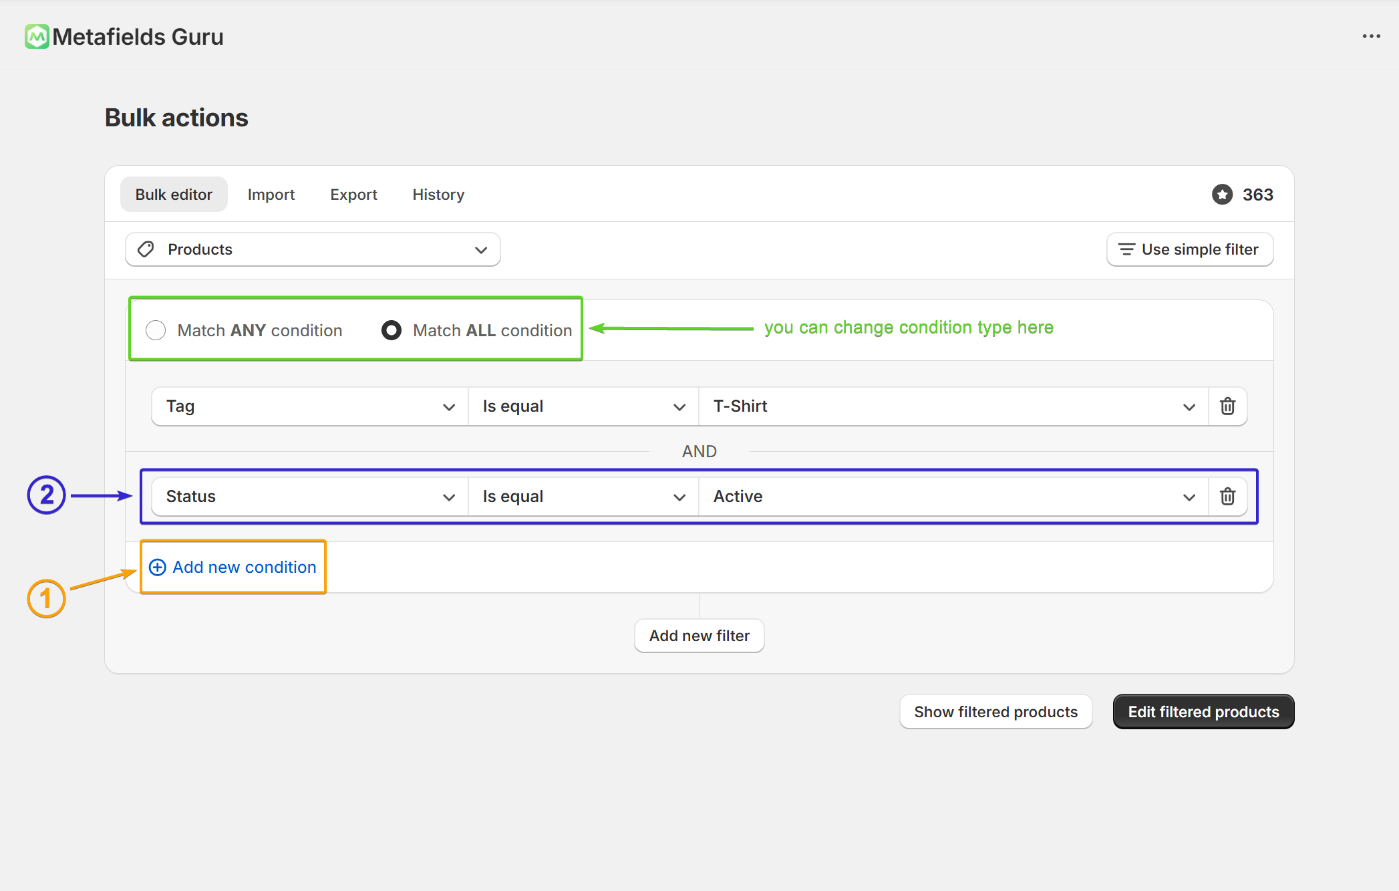Select Match ALL condition radio button
This screenshot has height=891, width=1399.
coord(392,330)
